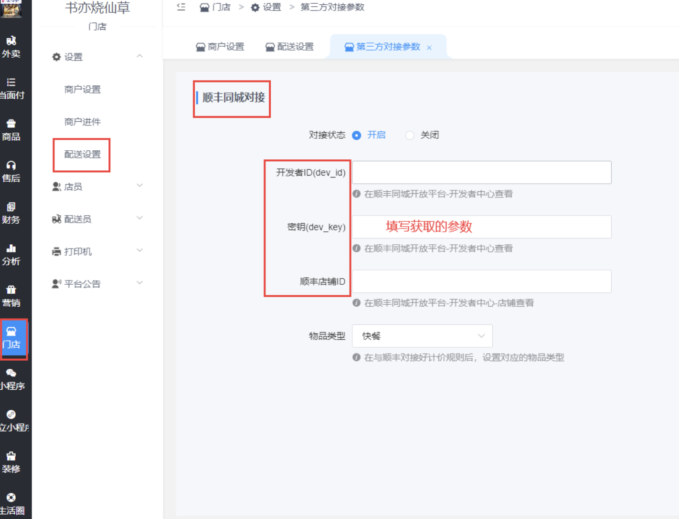Select the 关闭 radio button
679x519 pixels.
tap(410, 135)
